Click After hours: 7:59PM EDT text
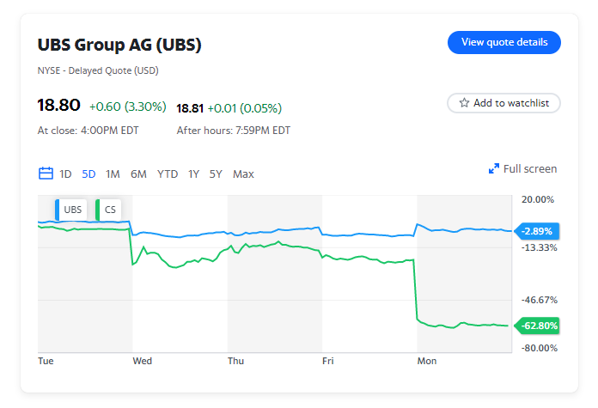This screenshot has height=408, width=598. click(x=234, y=131)
